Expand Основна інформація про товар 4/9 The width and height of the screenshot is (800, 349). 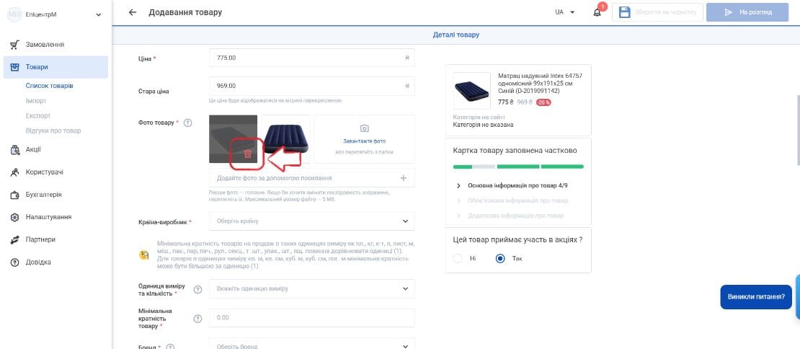(x=512, y=186)
